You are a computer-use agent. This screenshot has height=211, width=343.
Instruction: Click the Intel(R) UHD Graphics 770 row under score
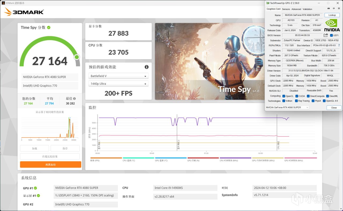coord(50,86)
